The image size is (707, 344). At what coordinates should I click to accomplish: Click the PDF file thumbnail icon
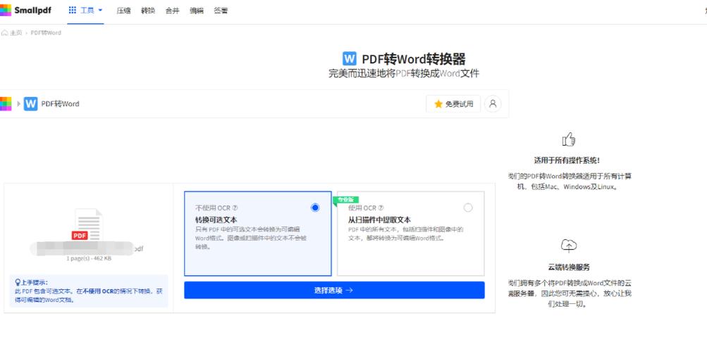(x=87, y=224)
